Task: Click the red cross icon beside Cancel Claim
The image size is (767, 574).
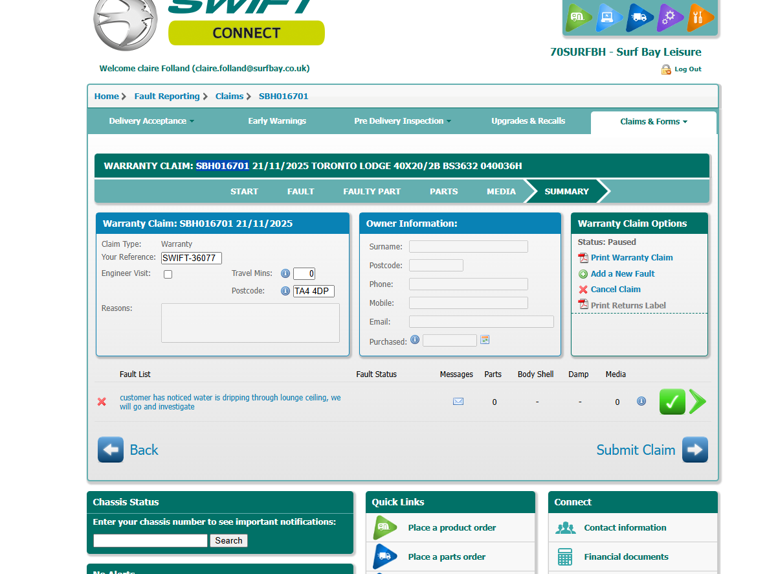Action: point(583,290)
